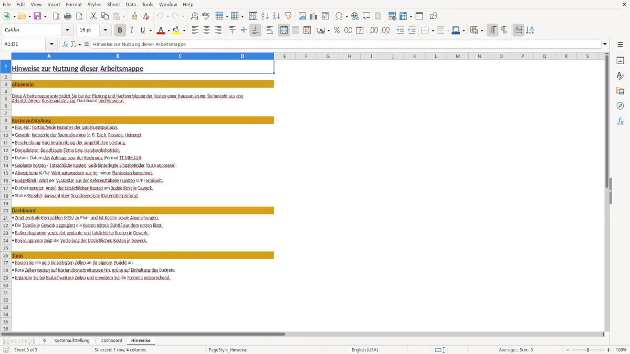Toggle Wrap Text

pyautogui.click(x=270, y=30)
